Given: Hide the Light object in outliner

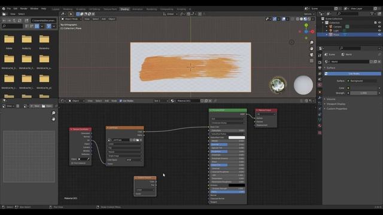Looking at the screenshot, I should pos(379,30).
